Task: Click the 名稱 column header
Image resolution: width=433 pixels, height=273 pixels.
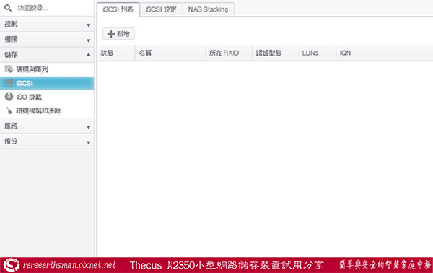Action: pos(170,53)
